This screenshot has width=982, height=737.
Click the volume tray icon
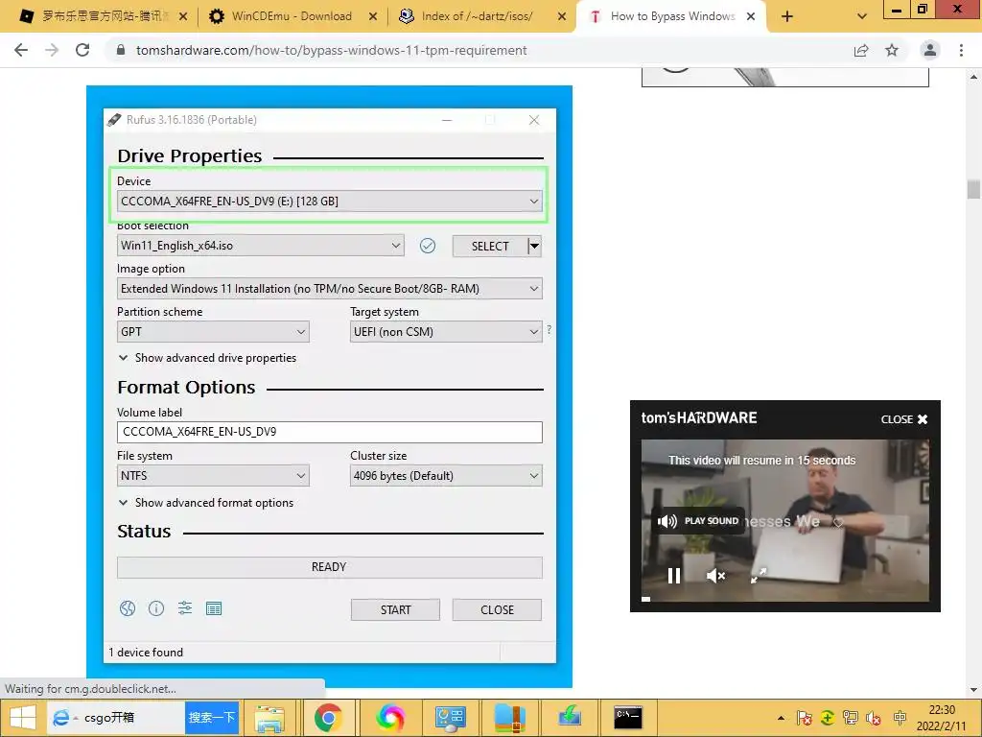coord(874,718)
